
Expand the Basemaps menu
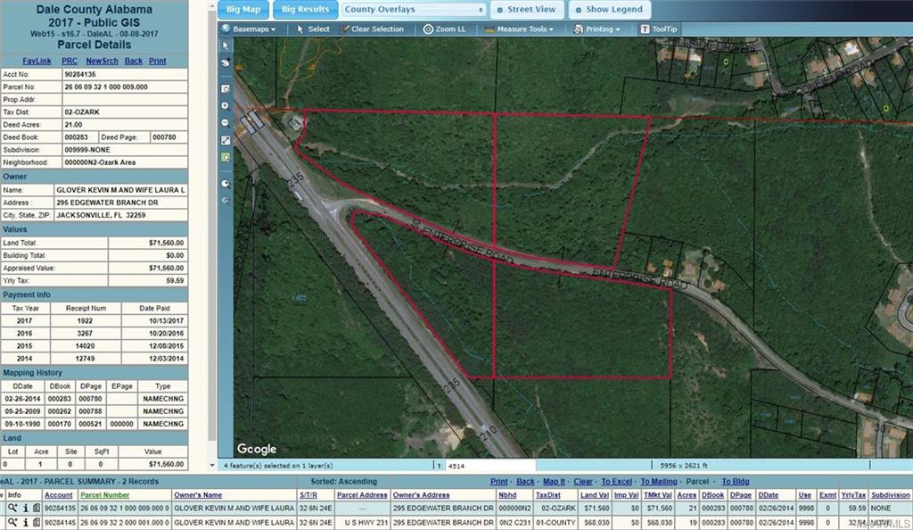click(x=249, y=29)
